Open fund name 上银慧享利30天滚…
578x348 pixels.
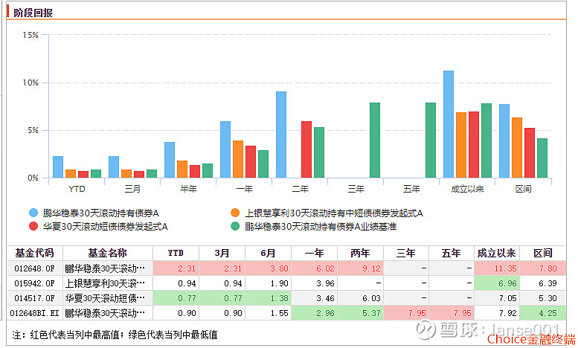pyautogui.click(x=105, y=283)
